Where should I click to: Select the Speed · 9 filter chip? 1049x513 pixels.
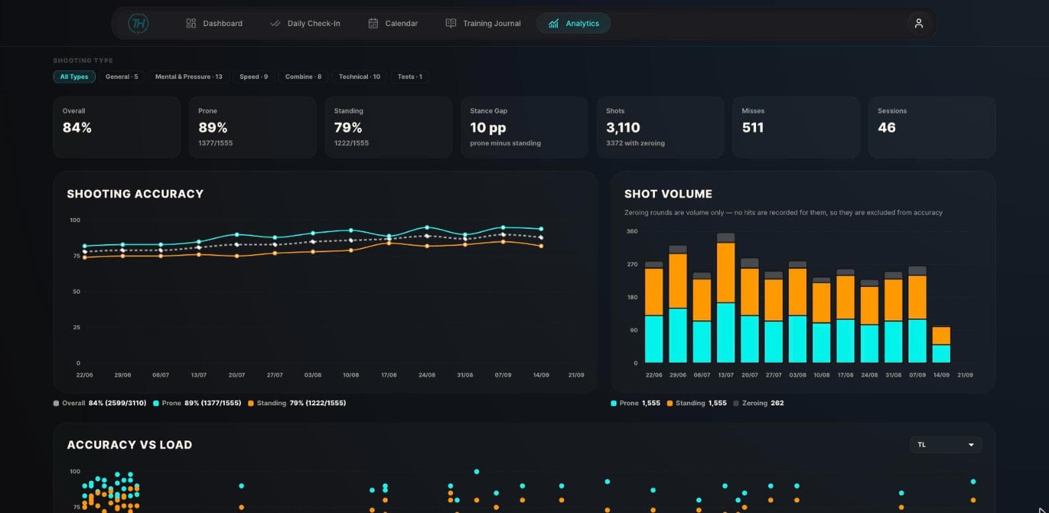coord(254,77)
